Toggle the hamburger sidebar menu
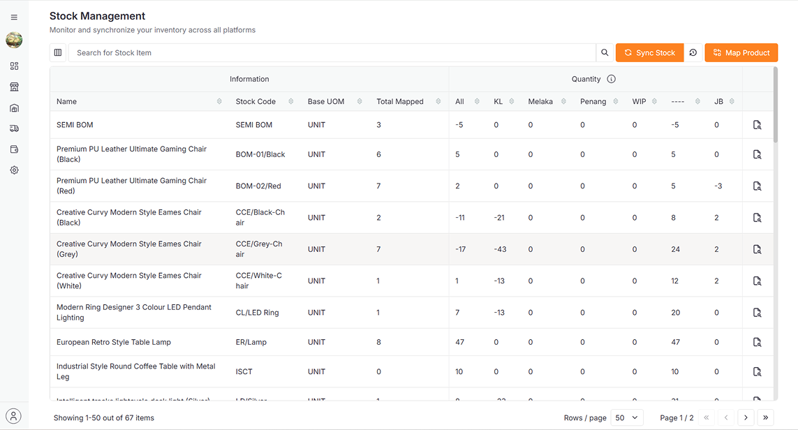 [x=14, y=17]
